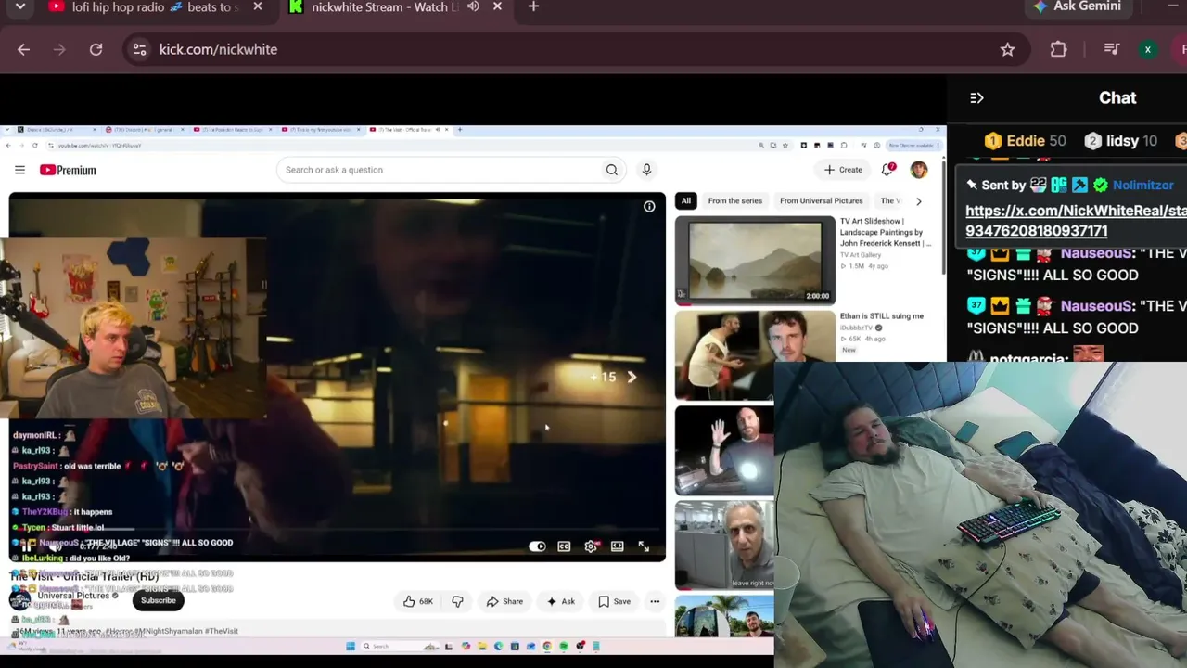1187x668 pixels.
Task: Select the From the series chip
Action: pos(734,200)
